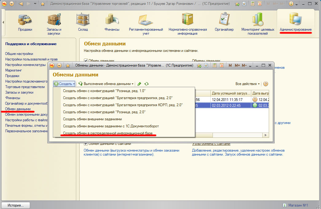Image resolution: width=321 pixels, height=209 pixels.
Task: Click the edit pencil icon in dialog toolbar
Action: pyautogui.click(x=139, y=84)
